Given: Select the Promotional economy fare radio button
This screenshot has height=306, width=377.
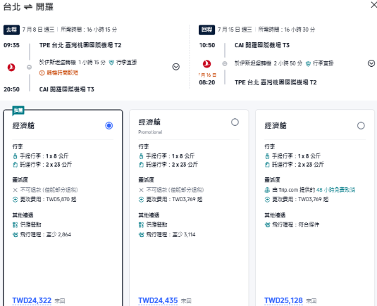Looking at the screenshot, I should pyautogui.click(x=235, y=122).
